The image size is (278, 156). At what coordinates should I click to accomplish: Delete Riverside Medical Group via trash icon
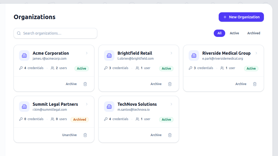tap(255, 84)
